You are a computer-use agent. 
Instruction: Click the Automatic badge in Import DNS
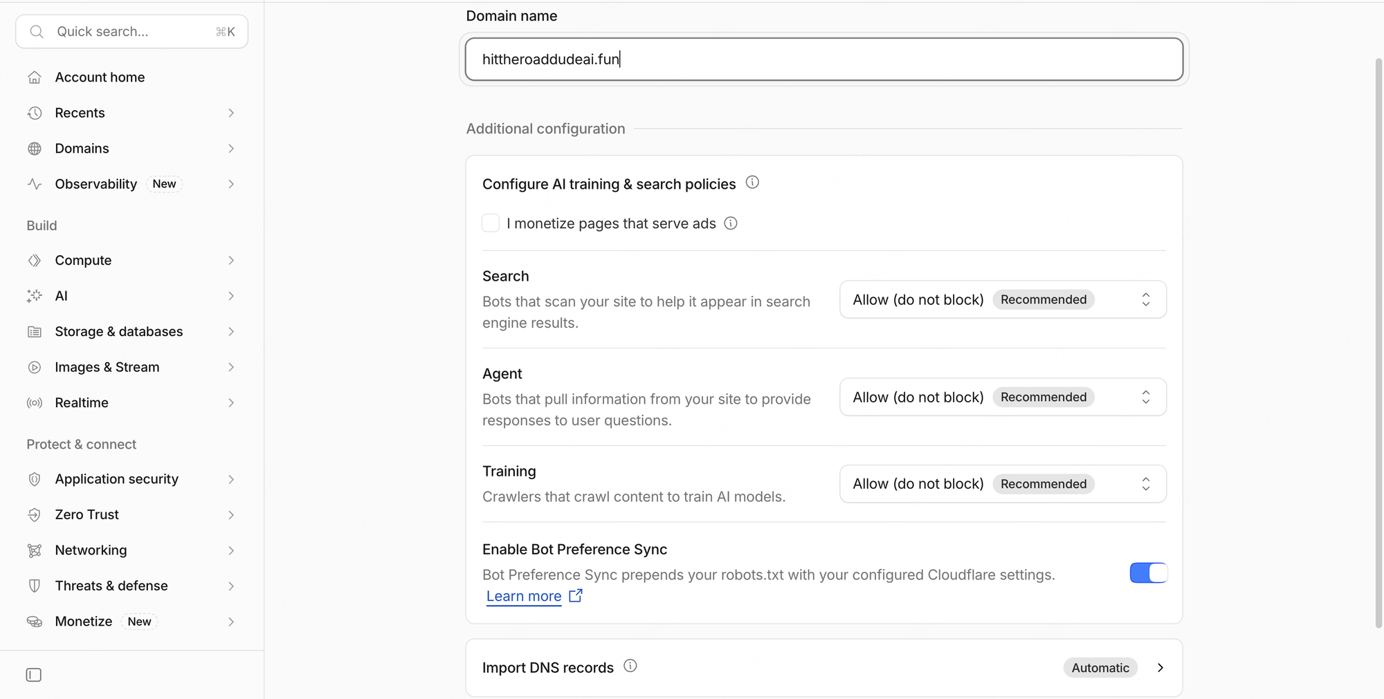(x=1100, y=668)
